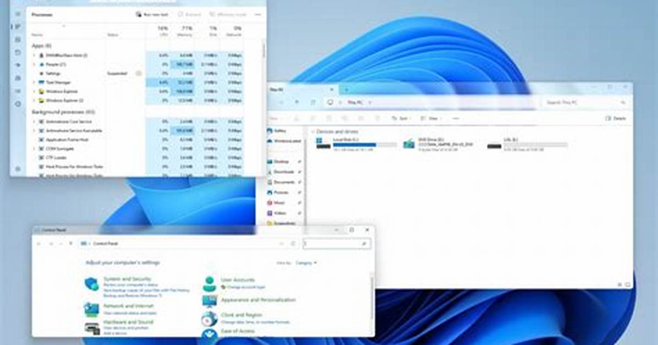The height and width of the screenshot is (345, 658).
Task: Sort processes by Network column
Action: coord(235,31)
